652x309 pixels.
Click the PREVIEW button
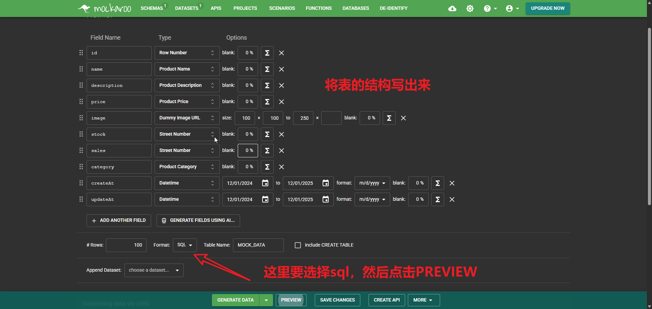(291, 300)
